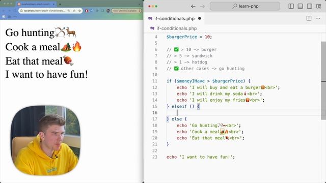
Task: Select the if-conditionals.php editor tab
Action: [x=174, y=18]
